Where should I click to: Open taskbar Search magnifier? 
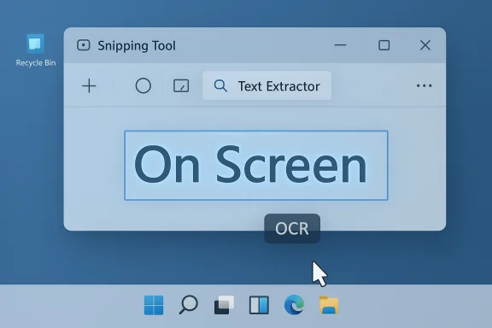(x=189, y=304)
